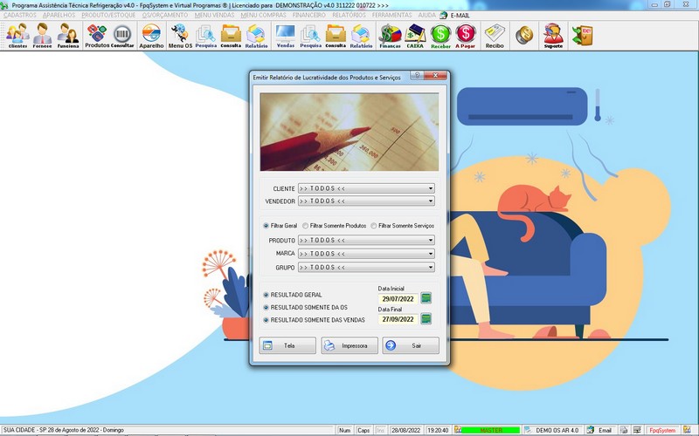Click the 28/08/2022 status bar date
Viewport: 699px width, 436px height.
click(x=405, y=430)
